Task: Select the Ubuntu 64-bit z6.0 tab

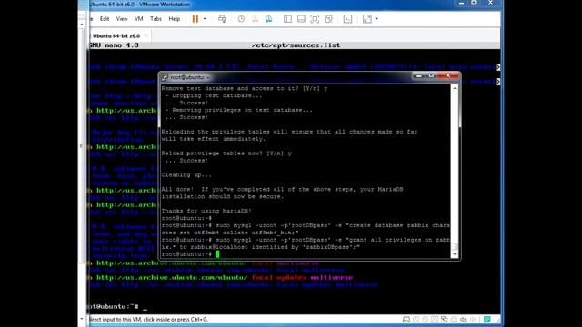Action: point(116,36)
